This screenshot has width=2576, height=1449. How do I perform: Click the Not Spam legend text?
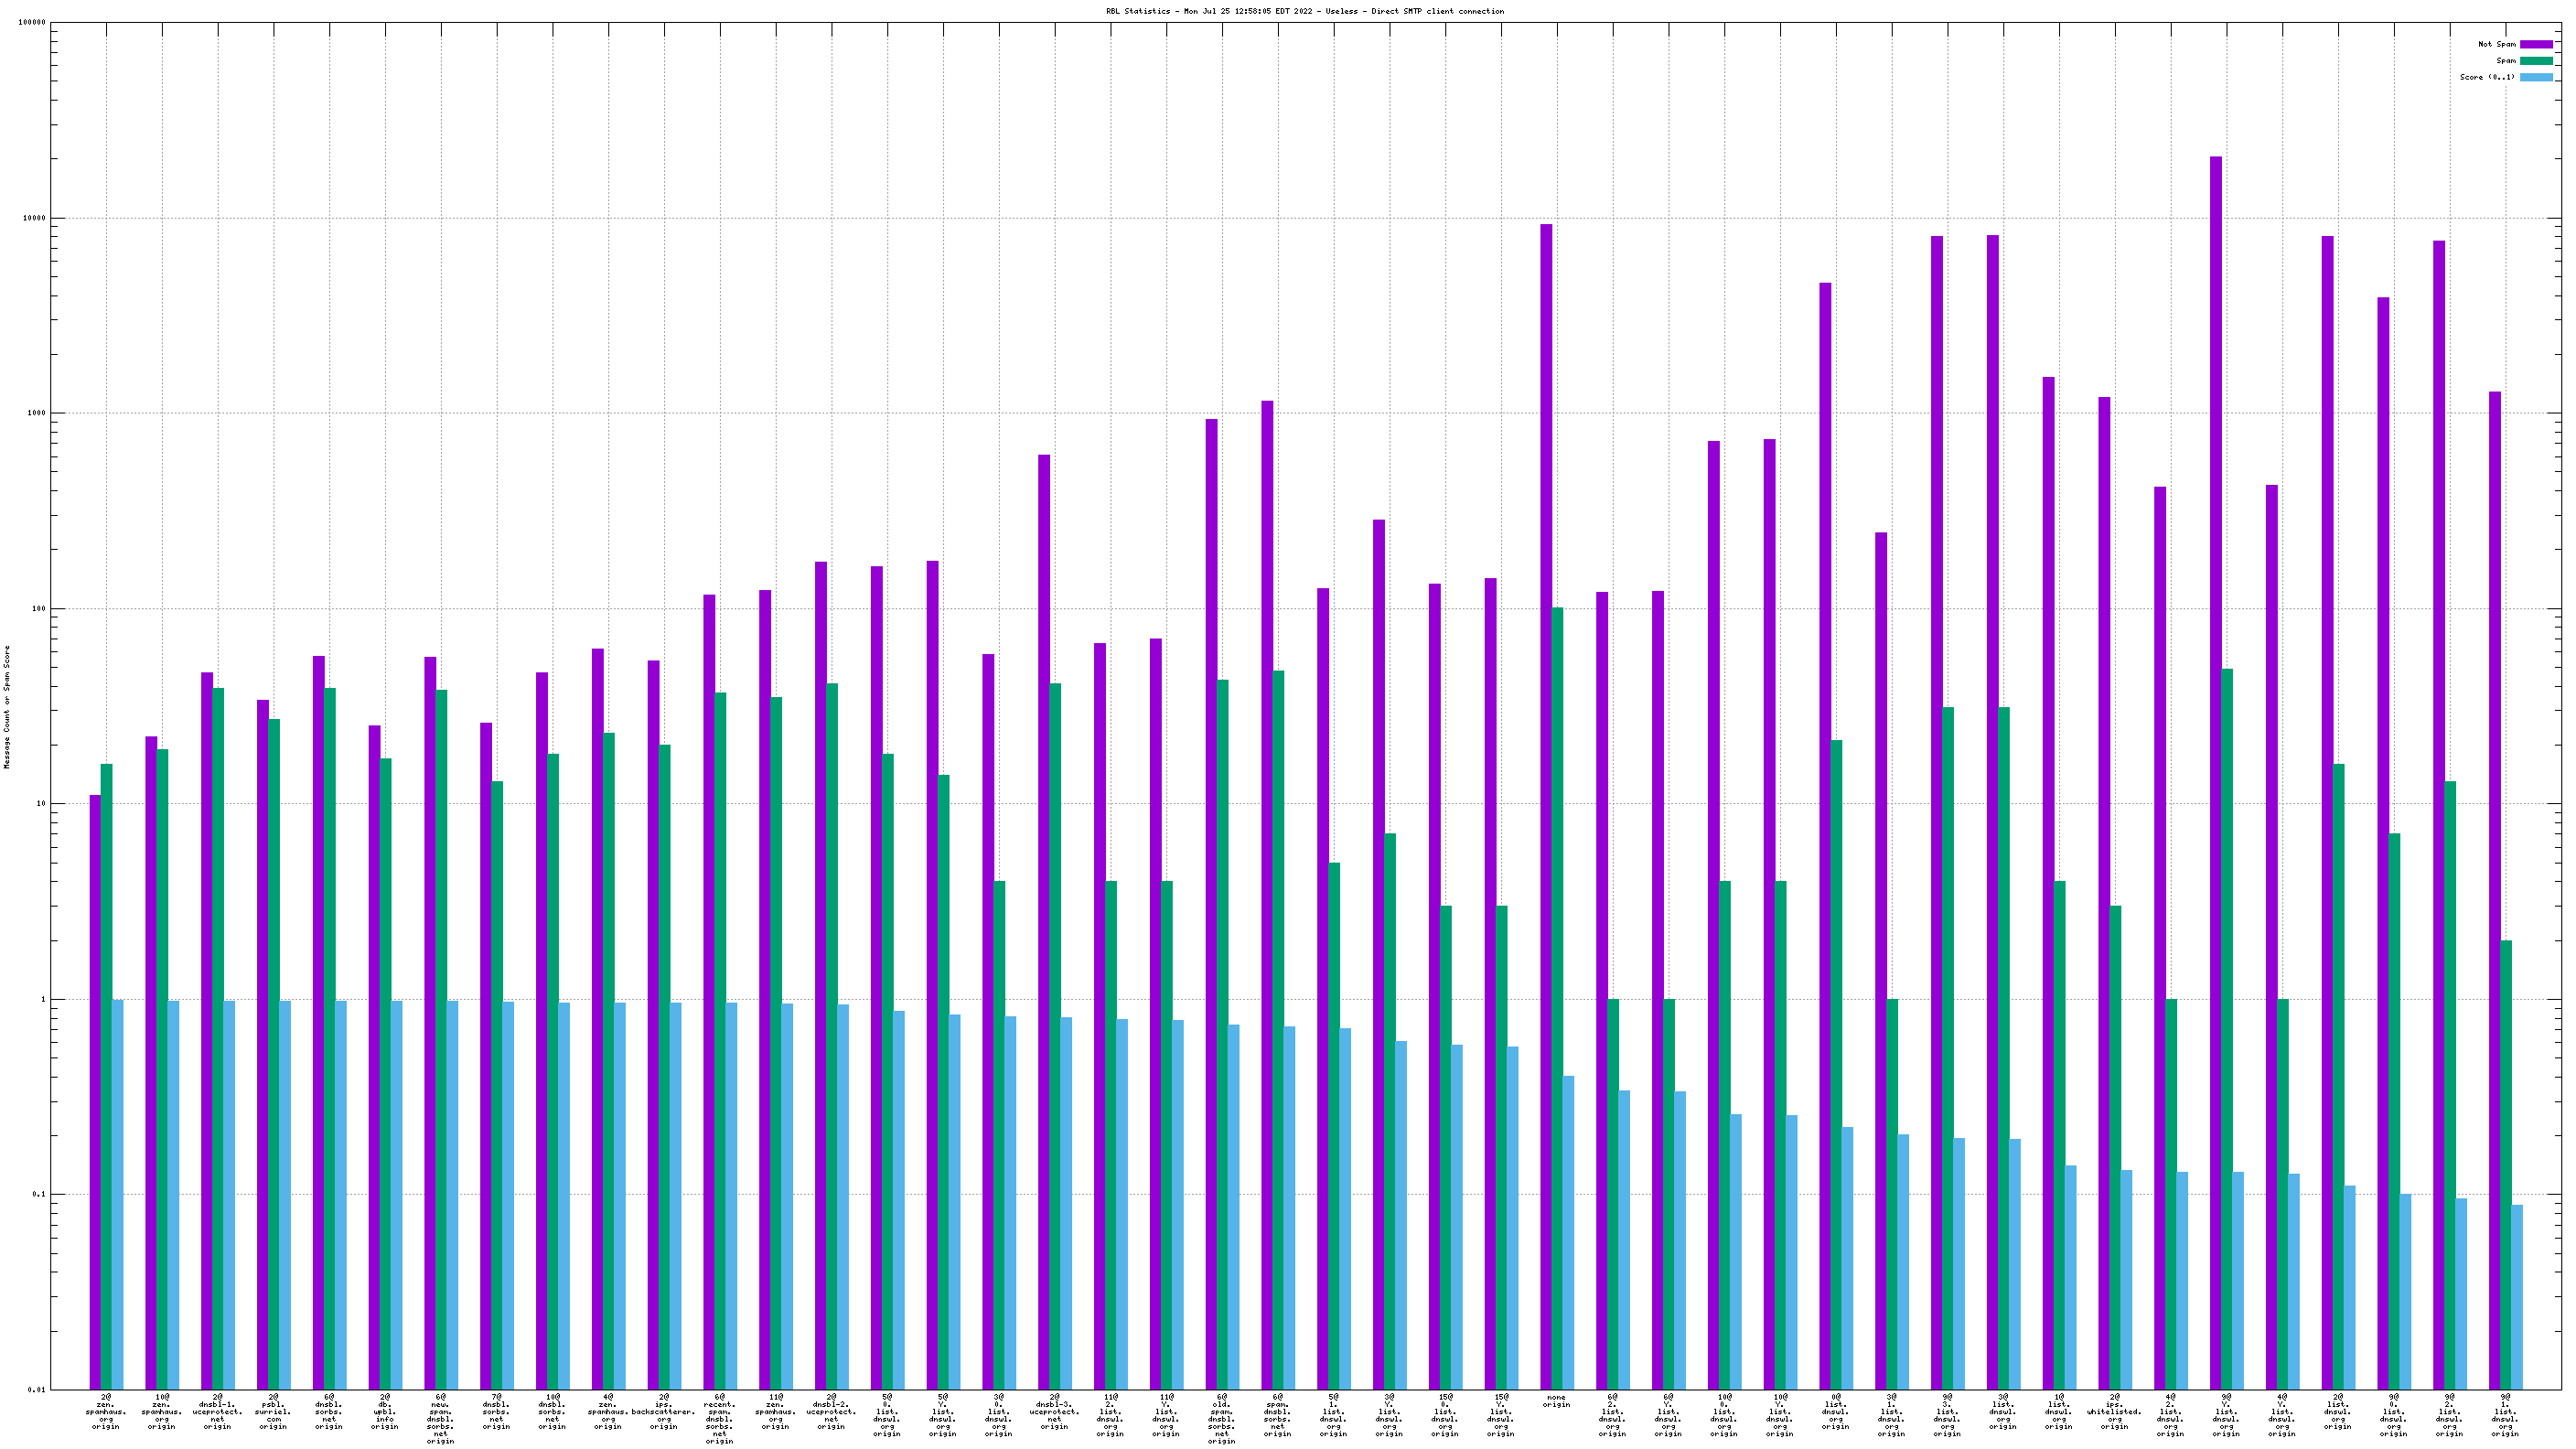[x=2496, y=44]
